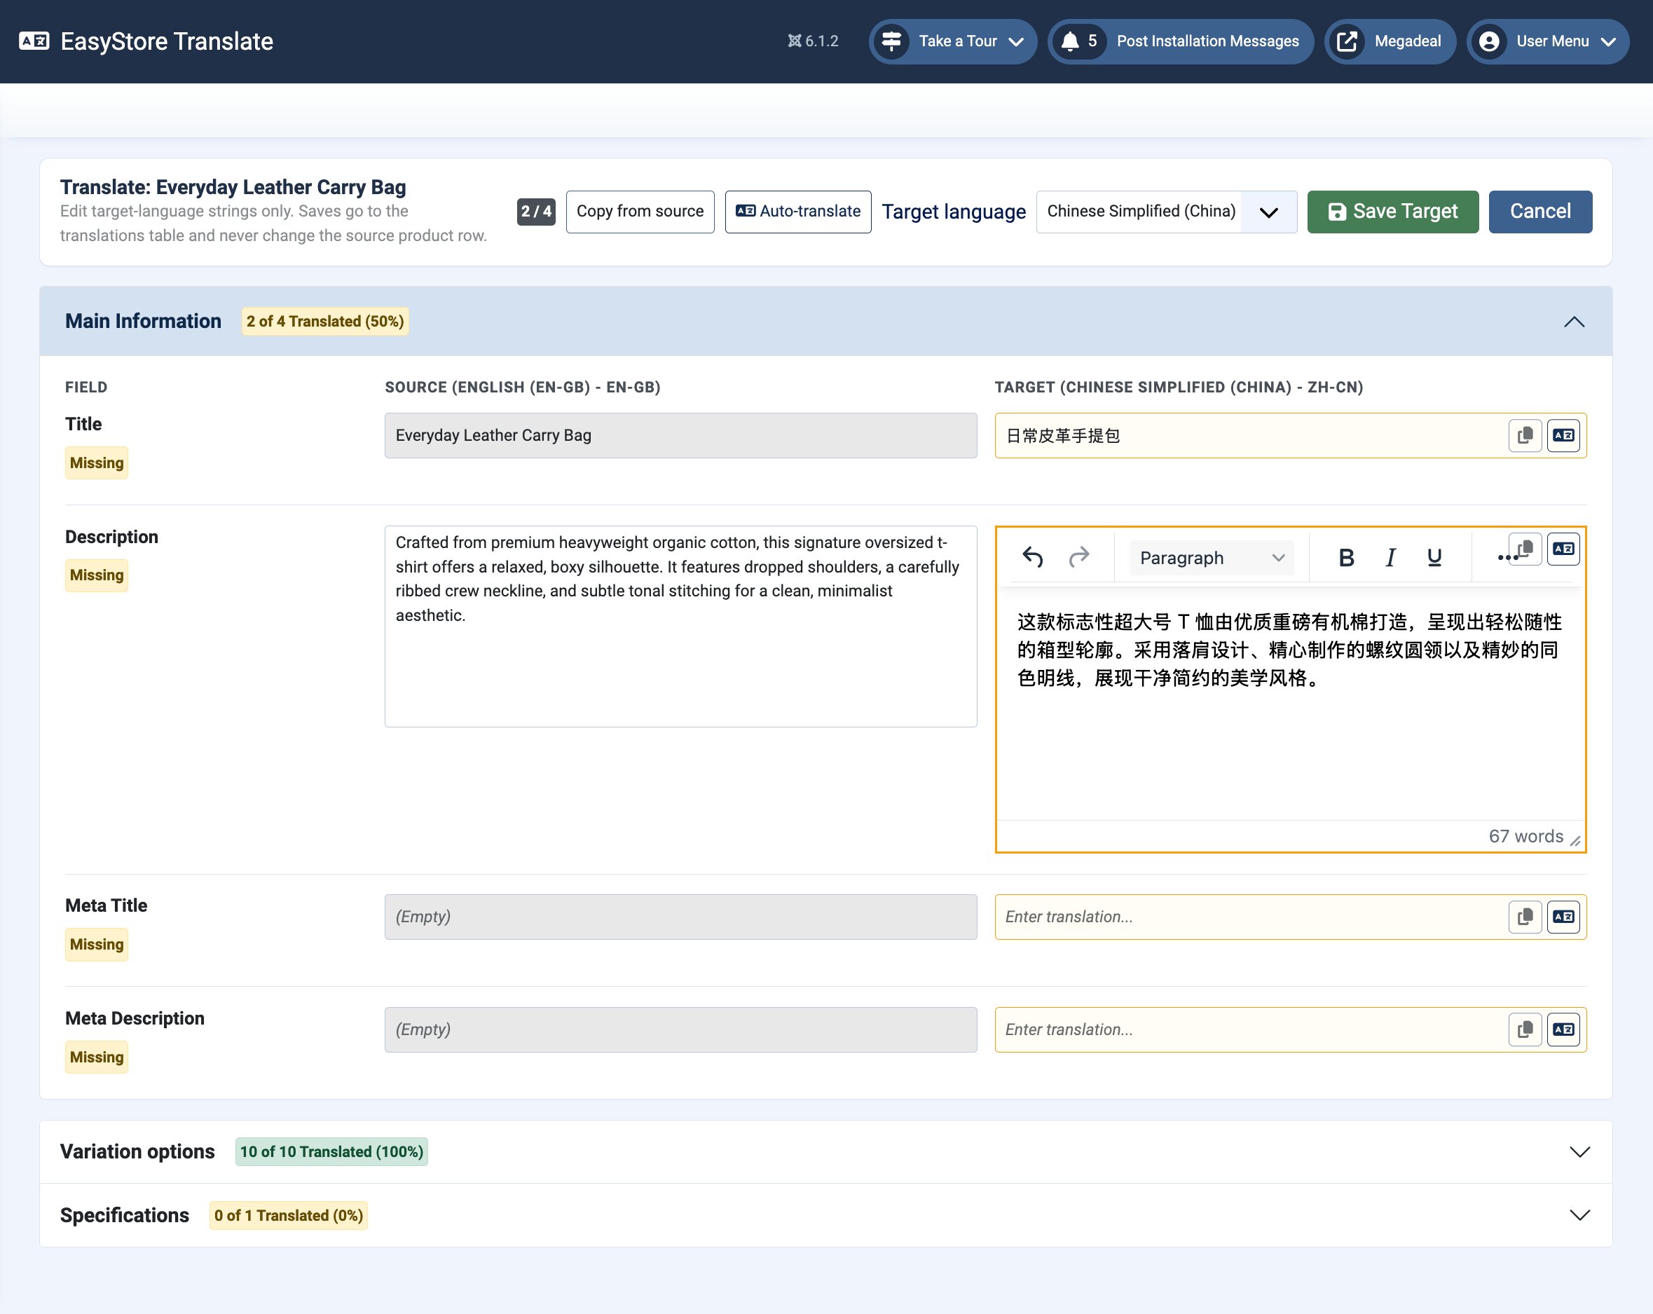Open the Paragraph format dropdown
Image resolution: width=1653 pixels, height=1314 pixels.
tap(1212, 557)
